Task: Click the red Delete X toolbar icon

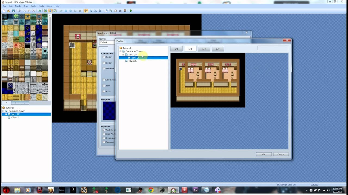Action: click(33, 11)
